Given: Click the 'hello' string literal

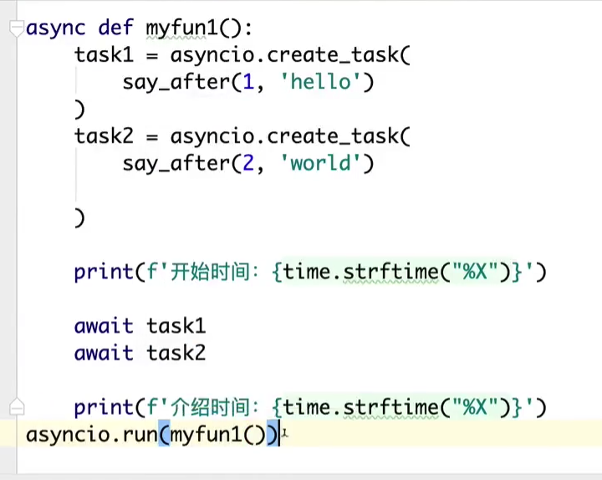Looking at the screenshot, I should point(321,82).
